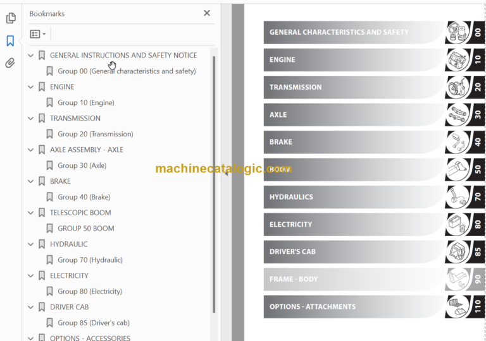Image resolution: width=486 pixels, height=341 pixels.
Task: Open bookmark Group 85 (Driver's cab)
Action: pyautogui.click(x=94, y=323)
